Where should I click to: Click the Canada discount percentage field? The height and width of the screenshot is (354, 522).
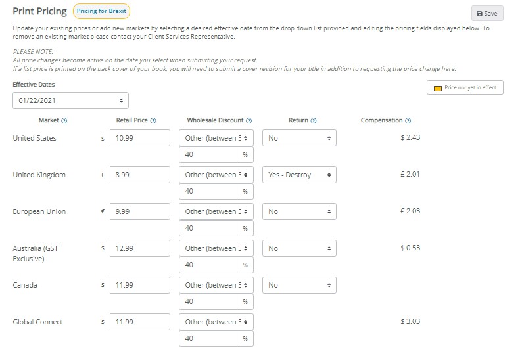tap(208, 302)
